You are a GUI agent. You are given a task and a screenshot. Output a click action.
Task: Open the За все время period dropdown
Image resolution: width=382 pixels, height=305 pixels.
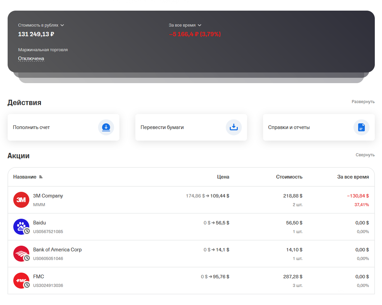(185, 25)
